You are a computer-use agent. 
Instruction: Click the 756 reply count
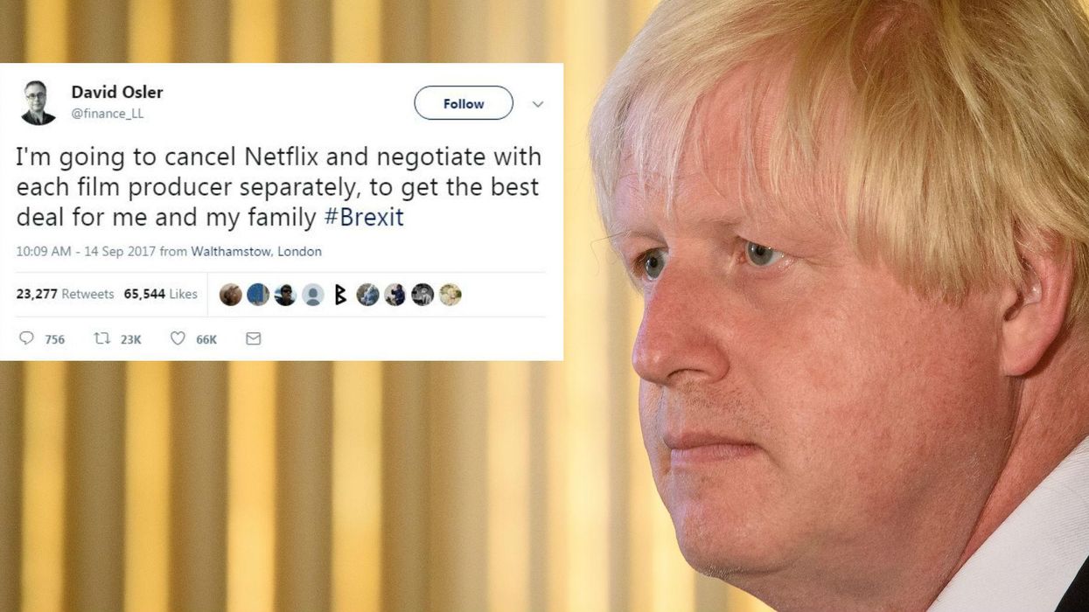(x=55, y=339)
